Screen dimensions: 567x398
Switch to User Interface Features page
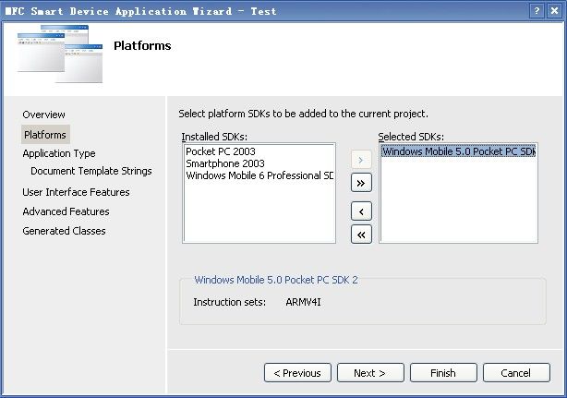pyautogui.click(x=76, y=192)
